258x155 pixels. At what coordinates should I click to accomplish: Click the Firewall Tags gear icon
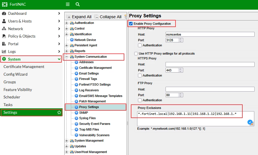click(76, 79)
